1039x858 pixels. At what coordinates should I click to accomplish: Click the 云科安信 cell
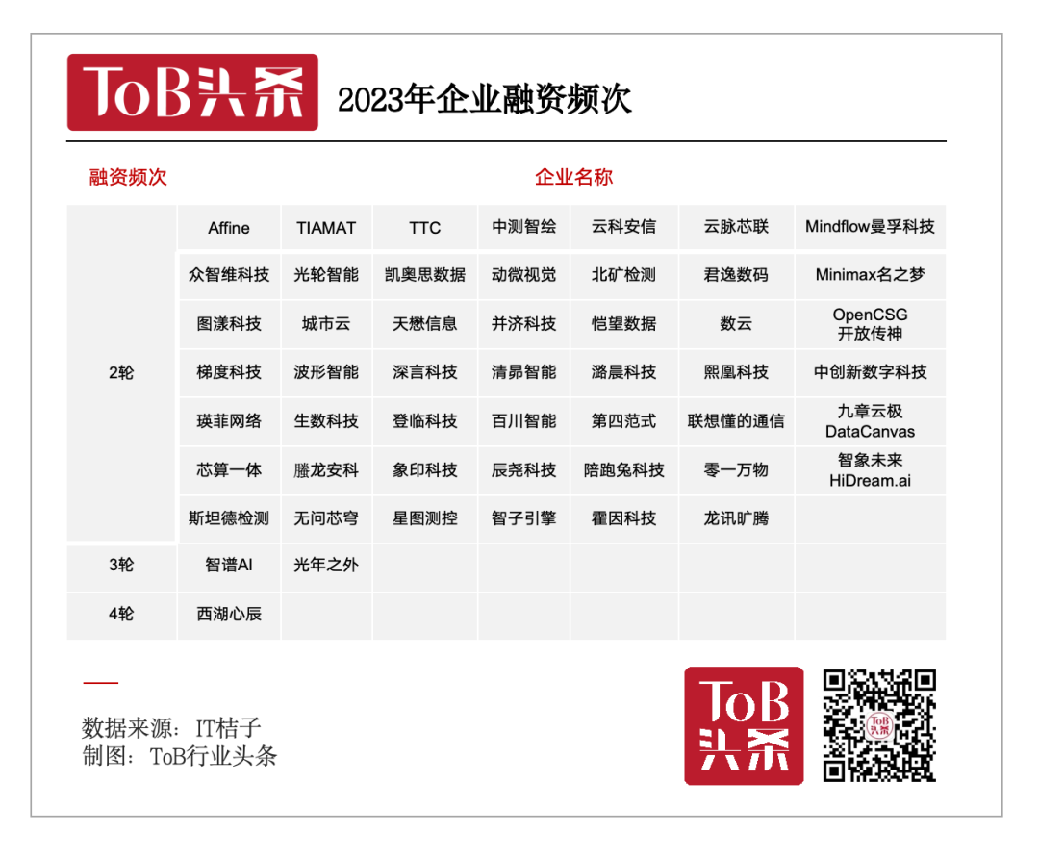pos(623,227)
